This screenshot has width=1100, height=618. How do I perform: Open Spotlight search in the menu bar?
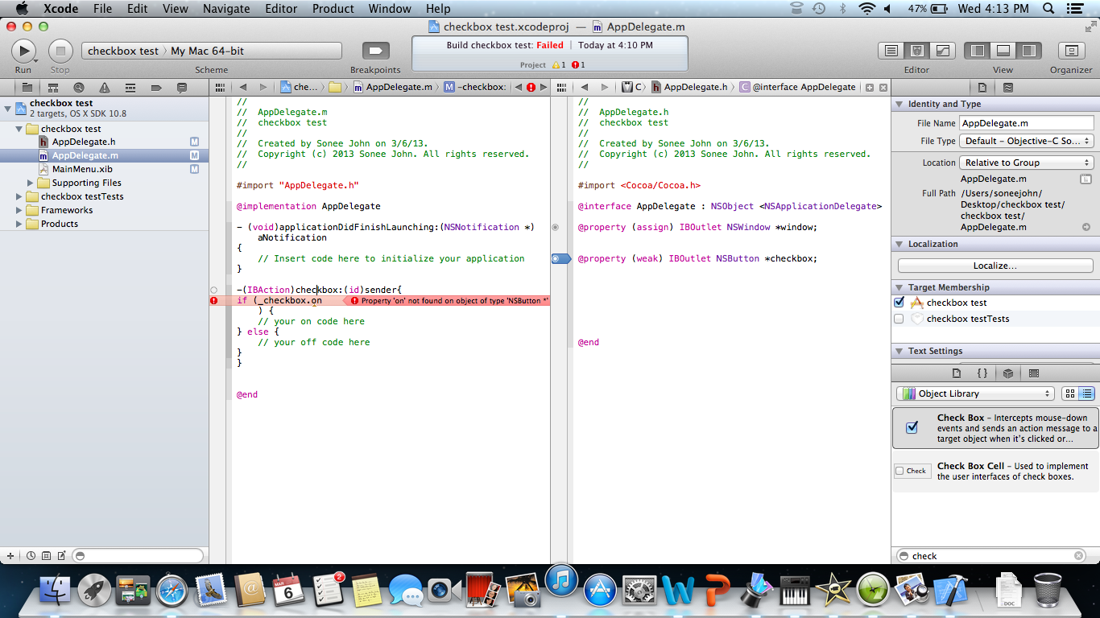pos(1048,9)
